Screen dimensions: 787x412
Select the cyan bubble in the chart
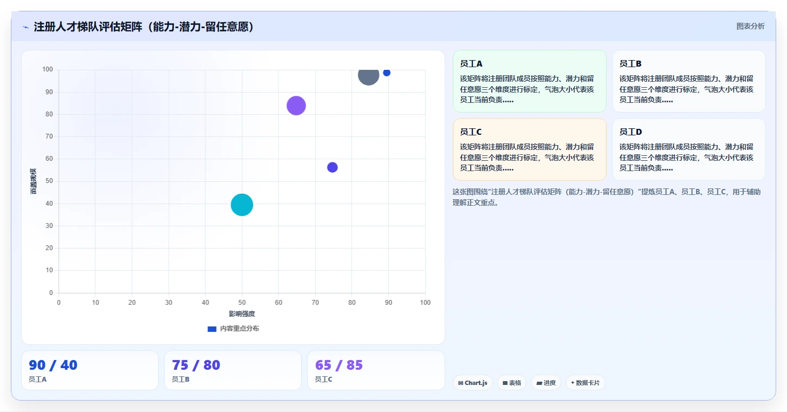(x=242, y=205)
